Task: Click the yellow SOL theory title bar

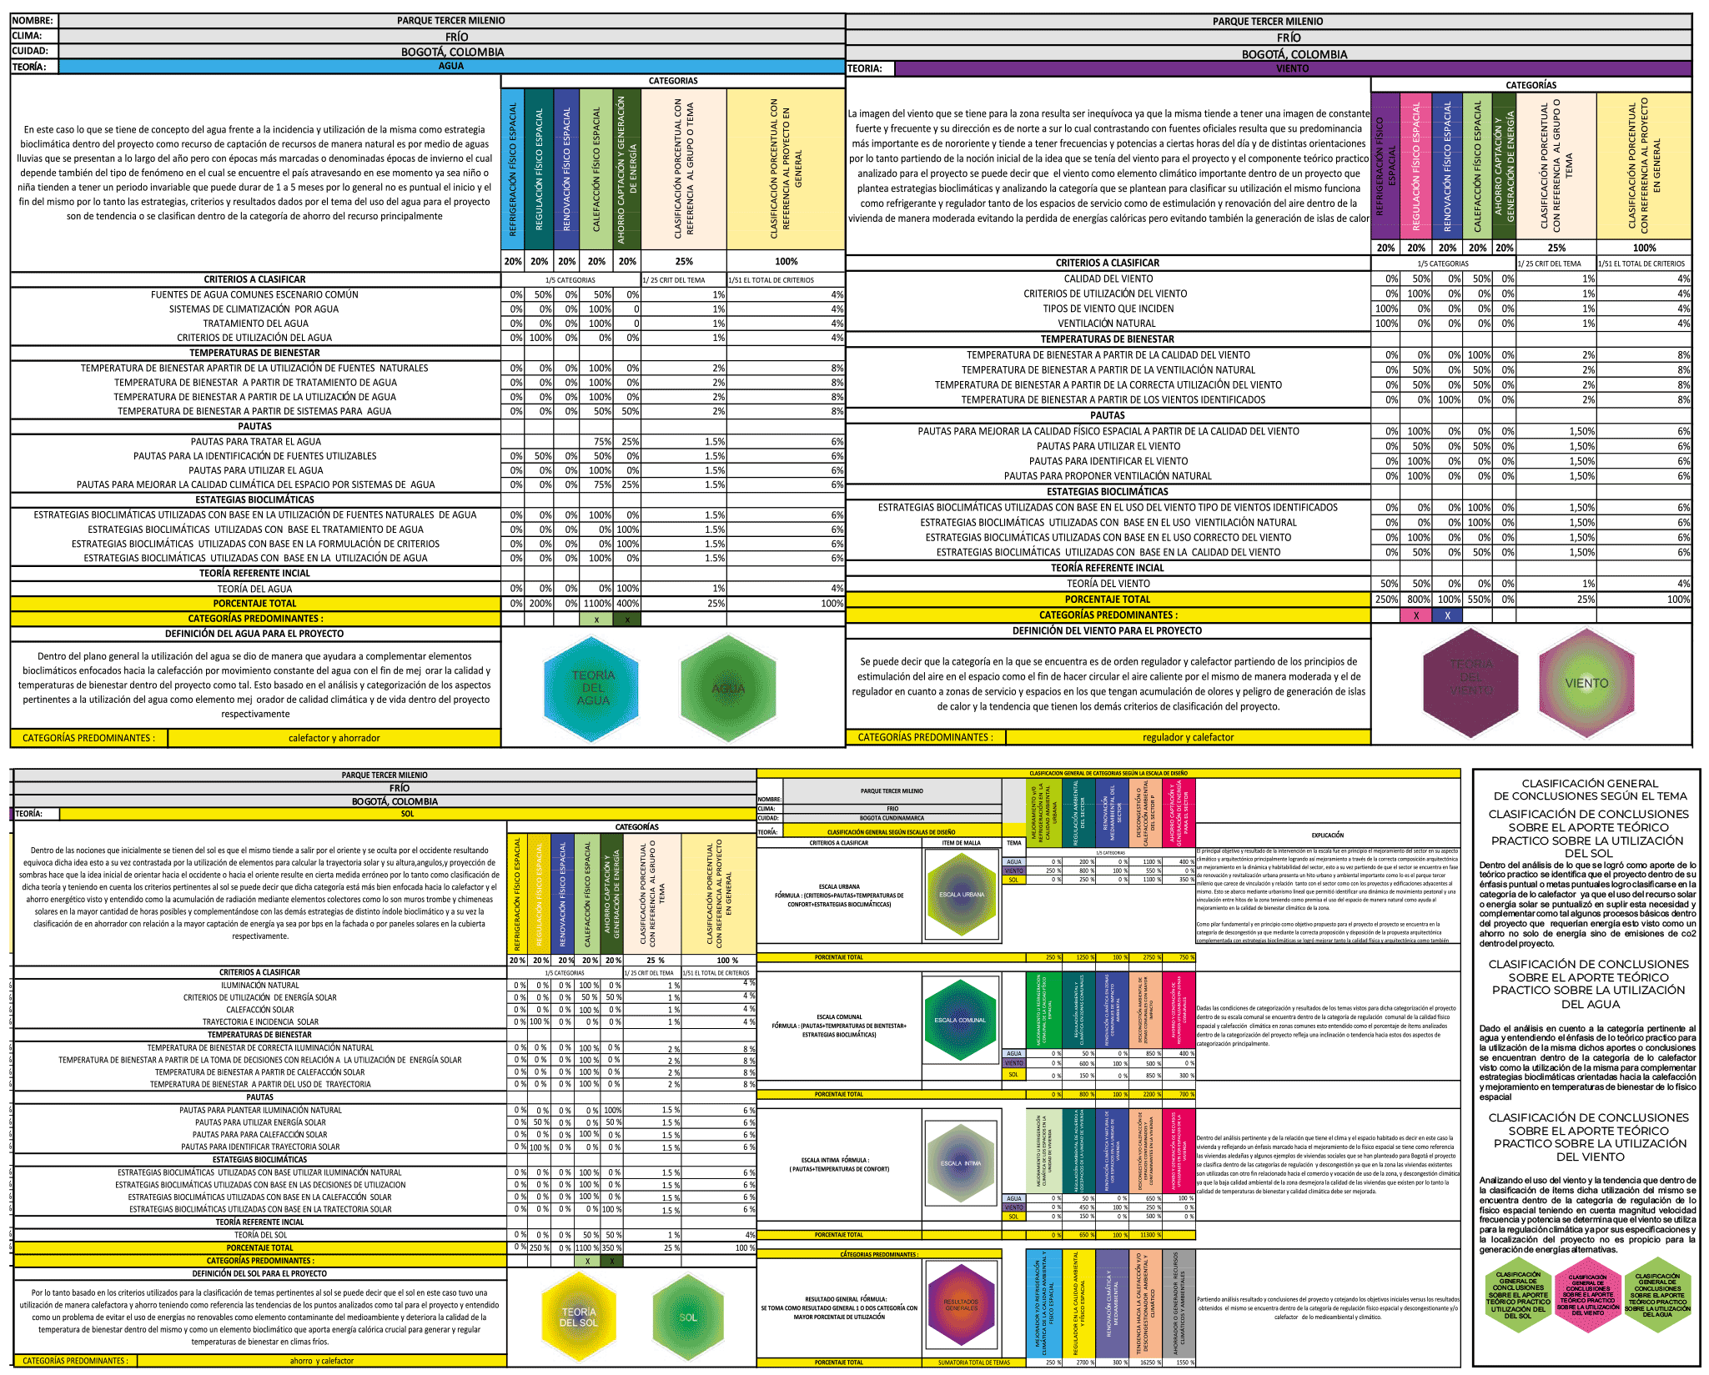Action: point(407,814)
